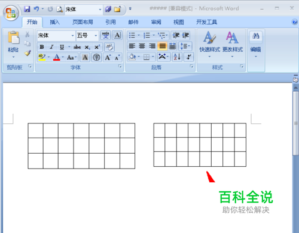This screenshot has height=233, width=299.
Task: Apply yellow text highlight color
Action: 42,57
